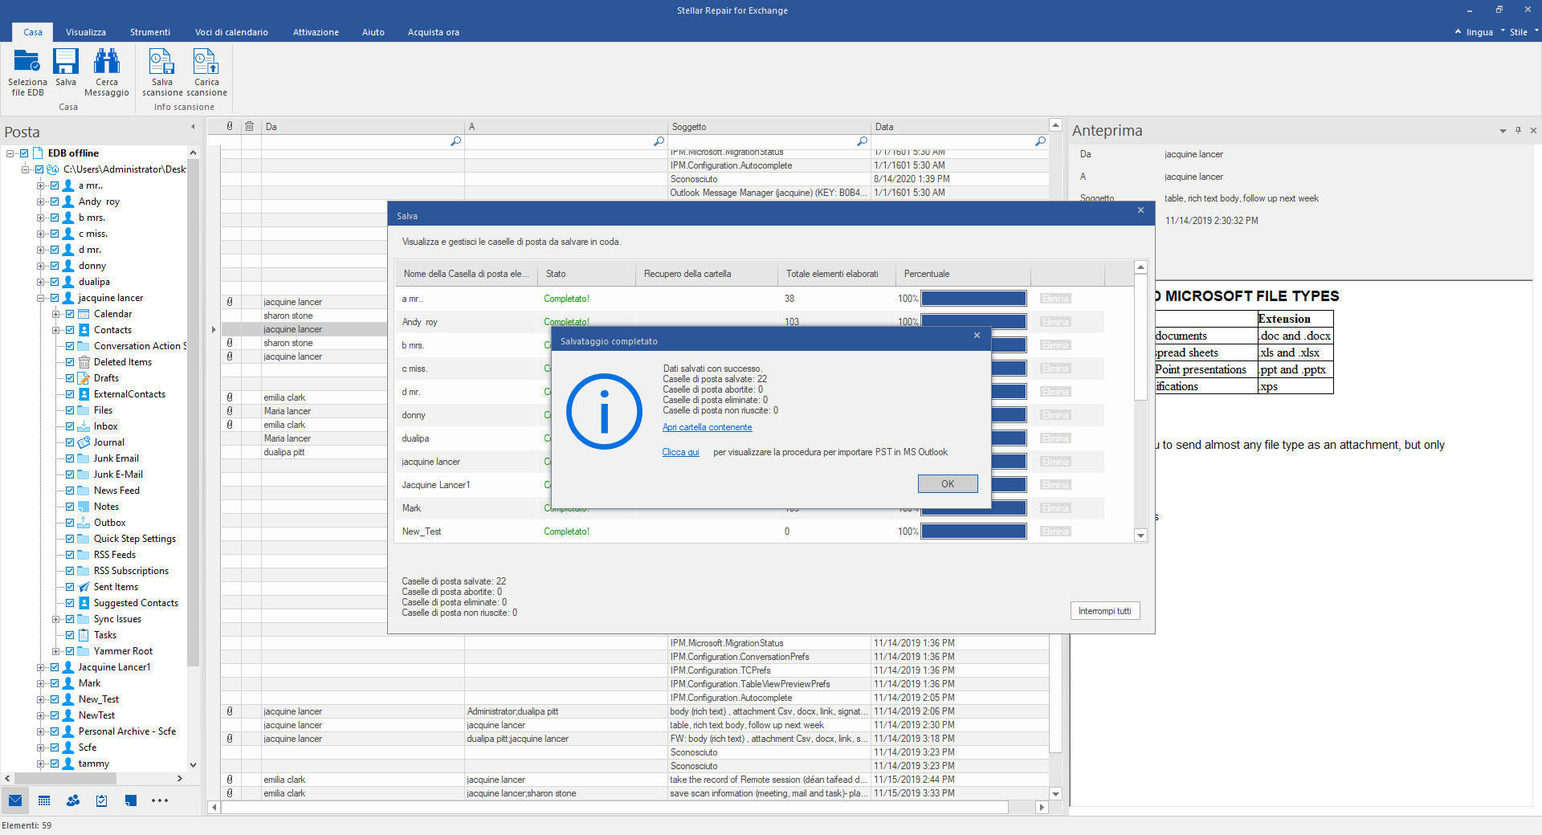Viewport: 1542px width, 835px height.
Task: Click progress bar of a mr.. row
Action: coord(973,299)
